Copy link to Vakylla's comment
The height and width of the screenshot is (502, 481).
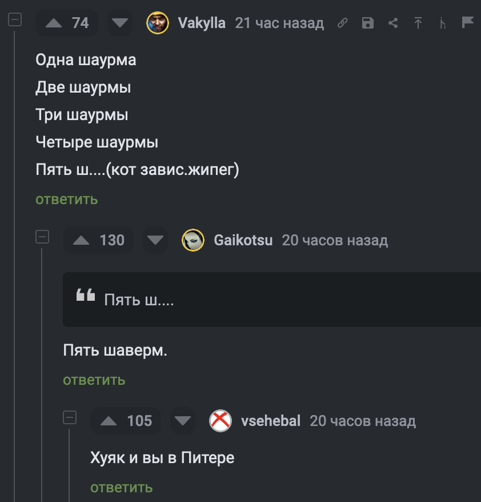(x=342, y=23)
